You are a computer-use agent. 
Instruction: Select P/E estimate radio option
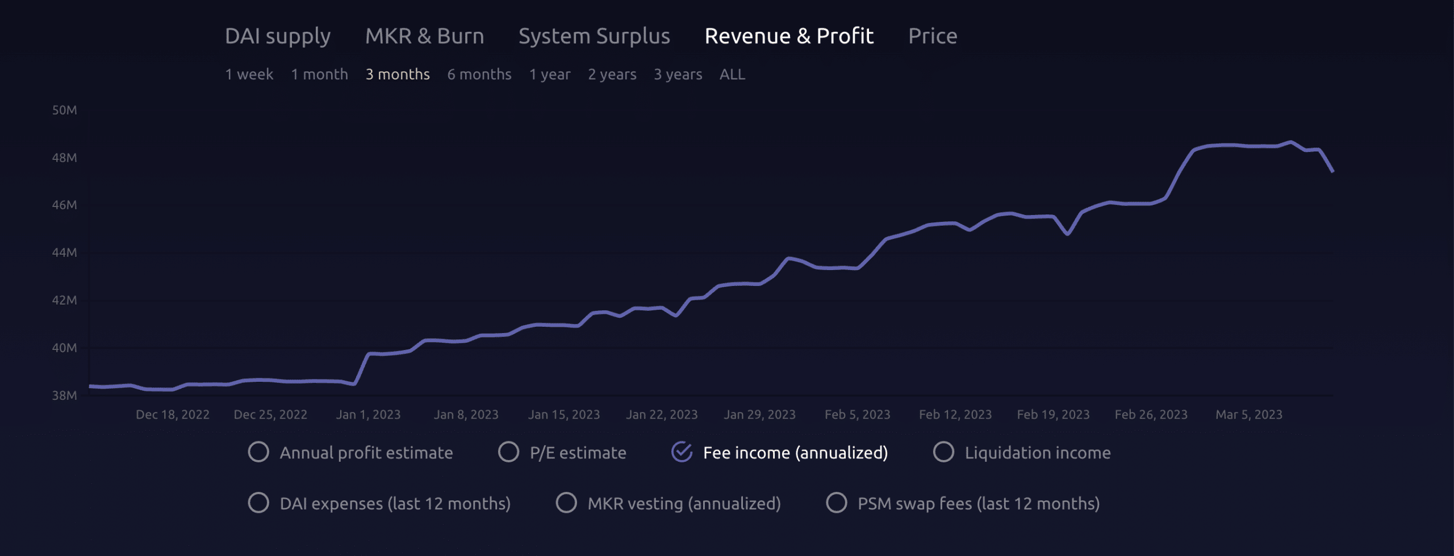point(562,452)
